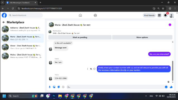Open the Groups icon in top navigation

[95, 15]
